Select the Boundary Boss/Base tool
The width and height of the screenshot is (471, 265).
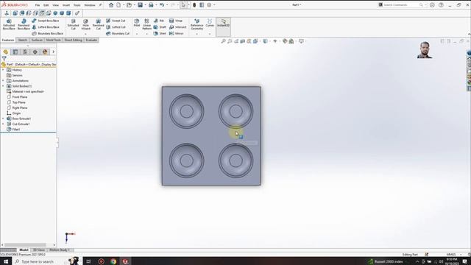tap(47, 33)
